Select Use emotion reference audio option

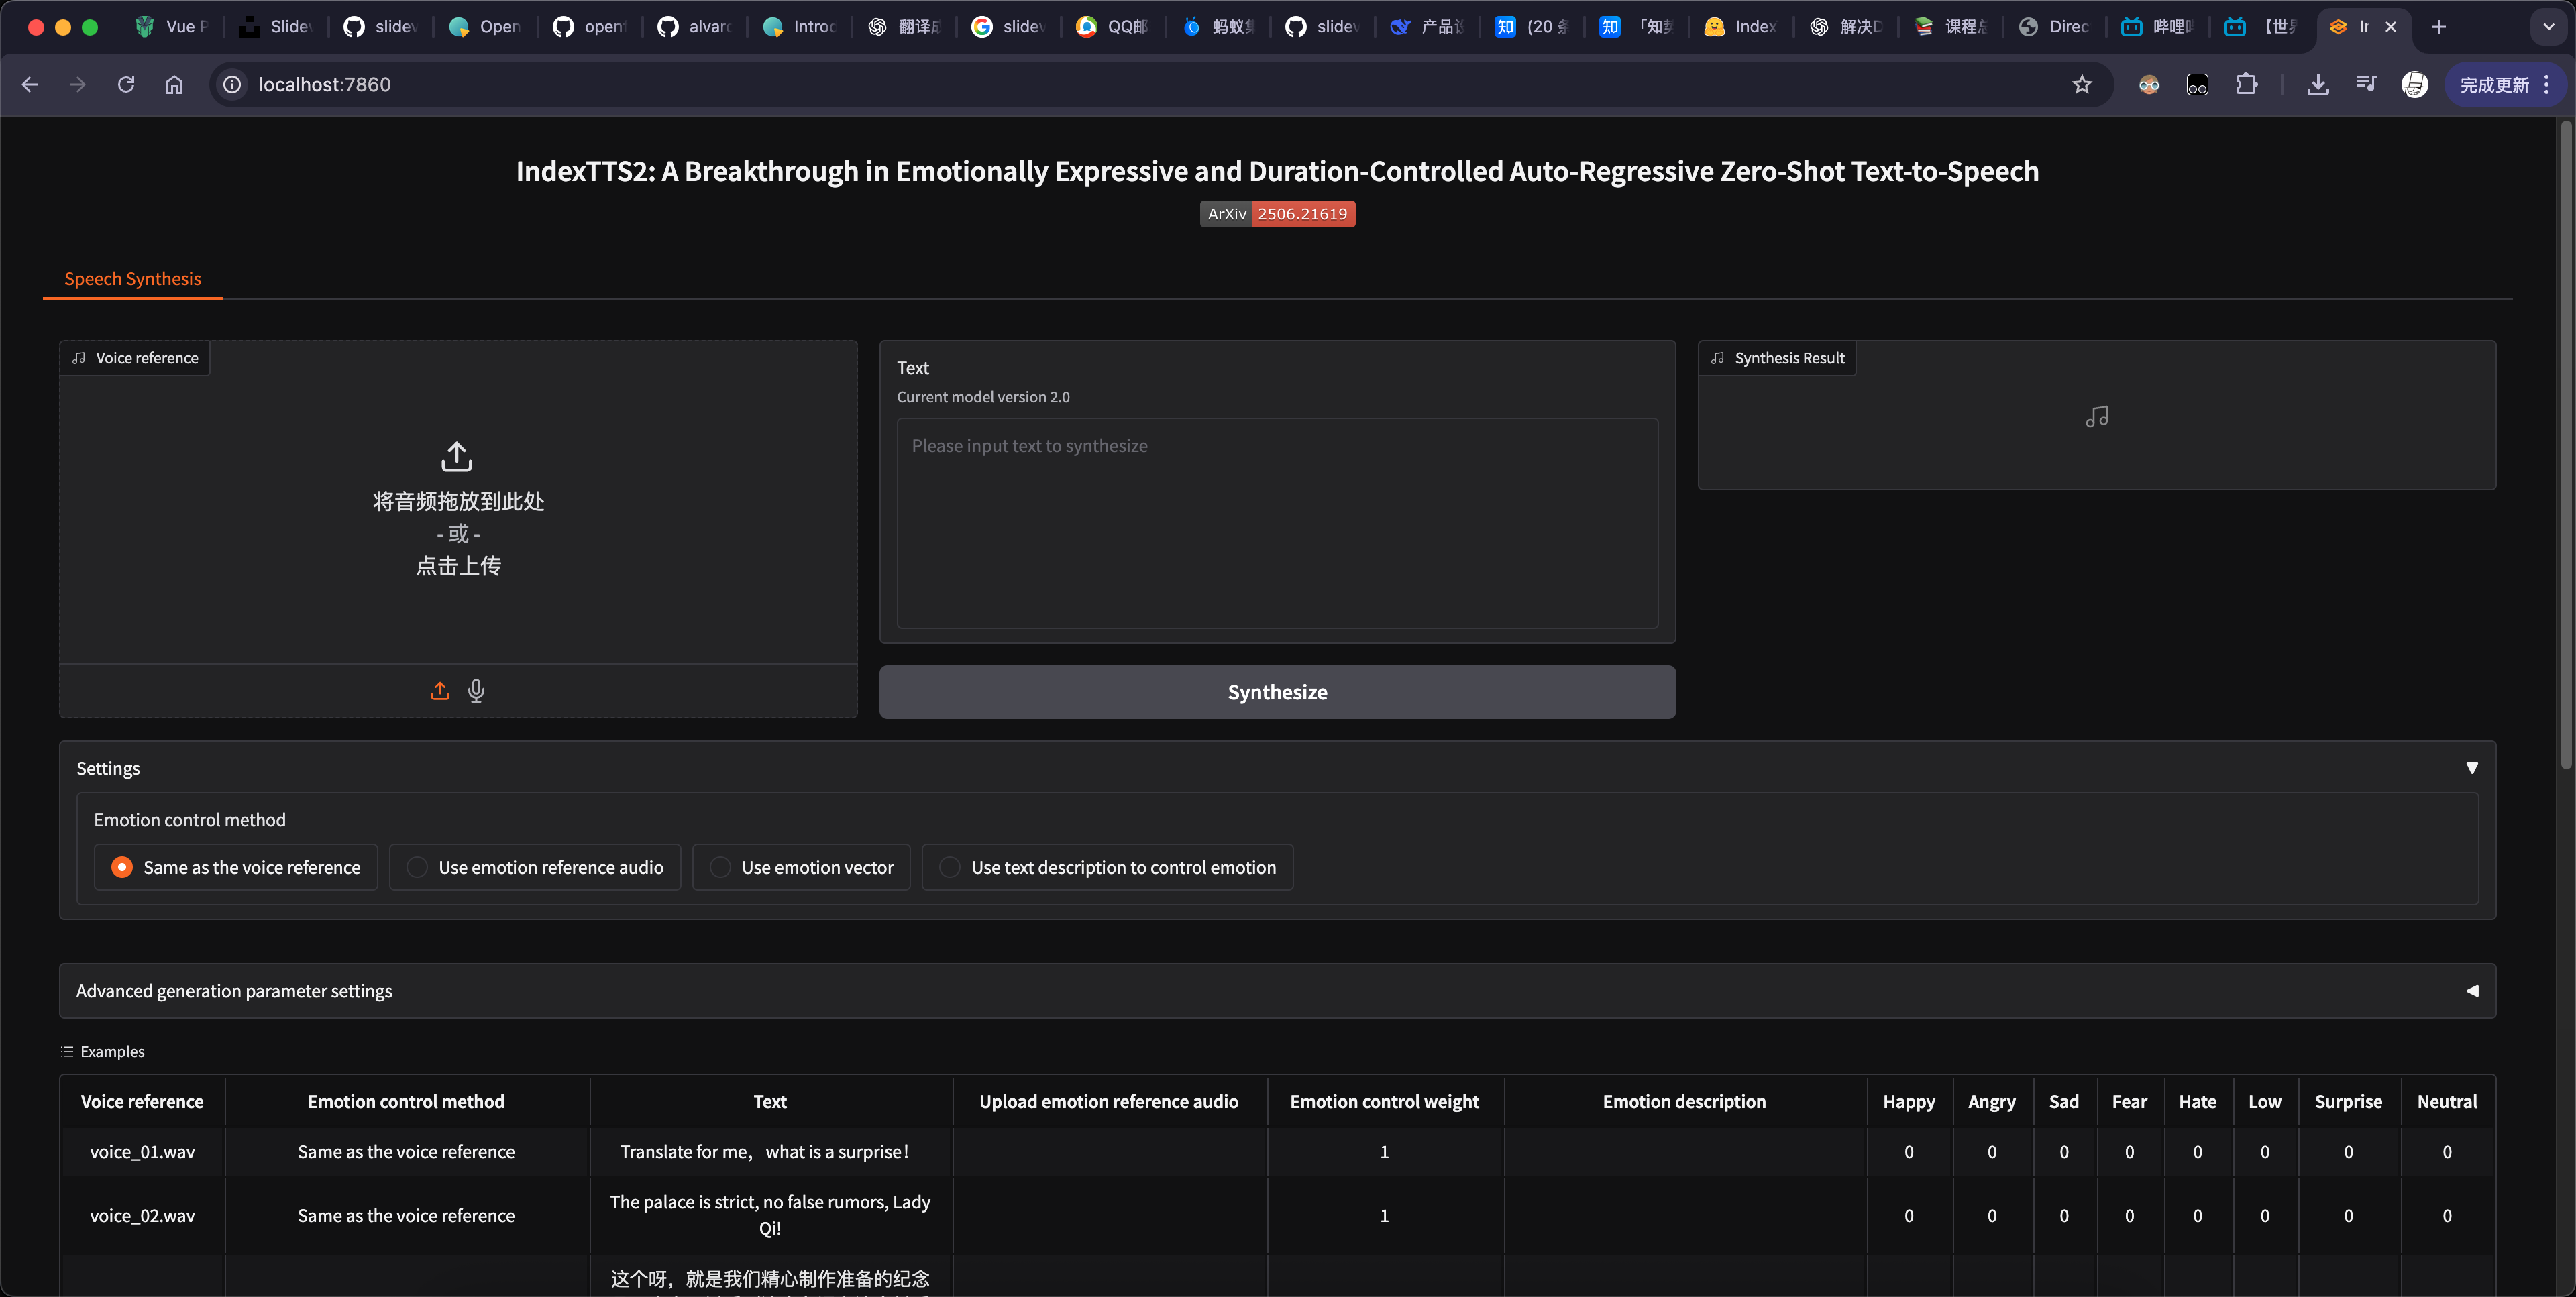535,867
